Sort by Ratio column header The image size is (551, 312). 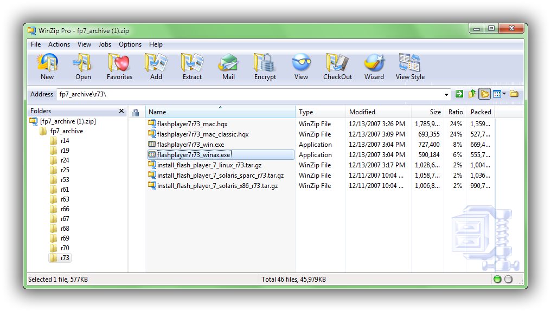tap(456, 112)
